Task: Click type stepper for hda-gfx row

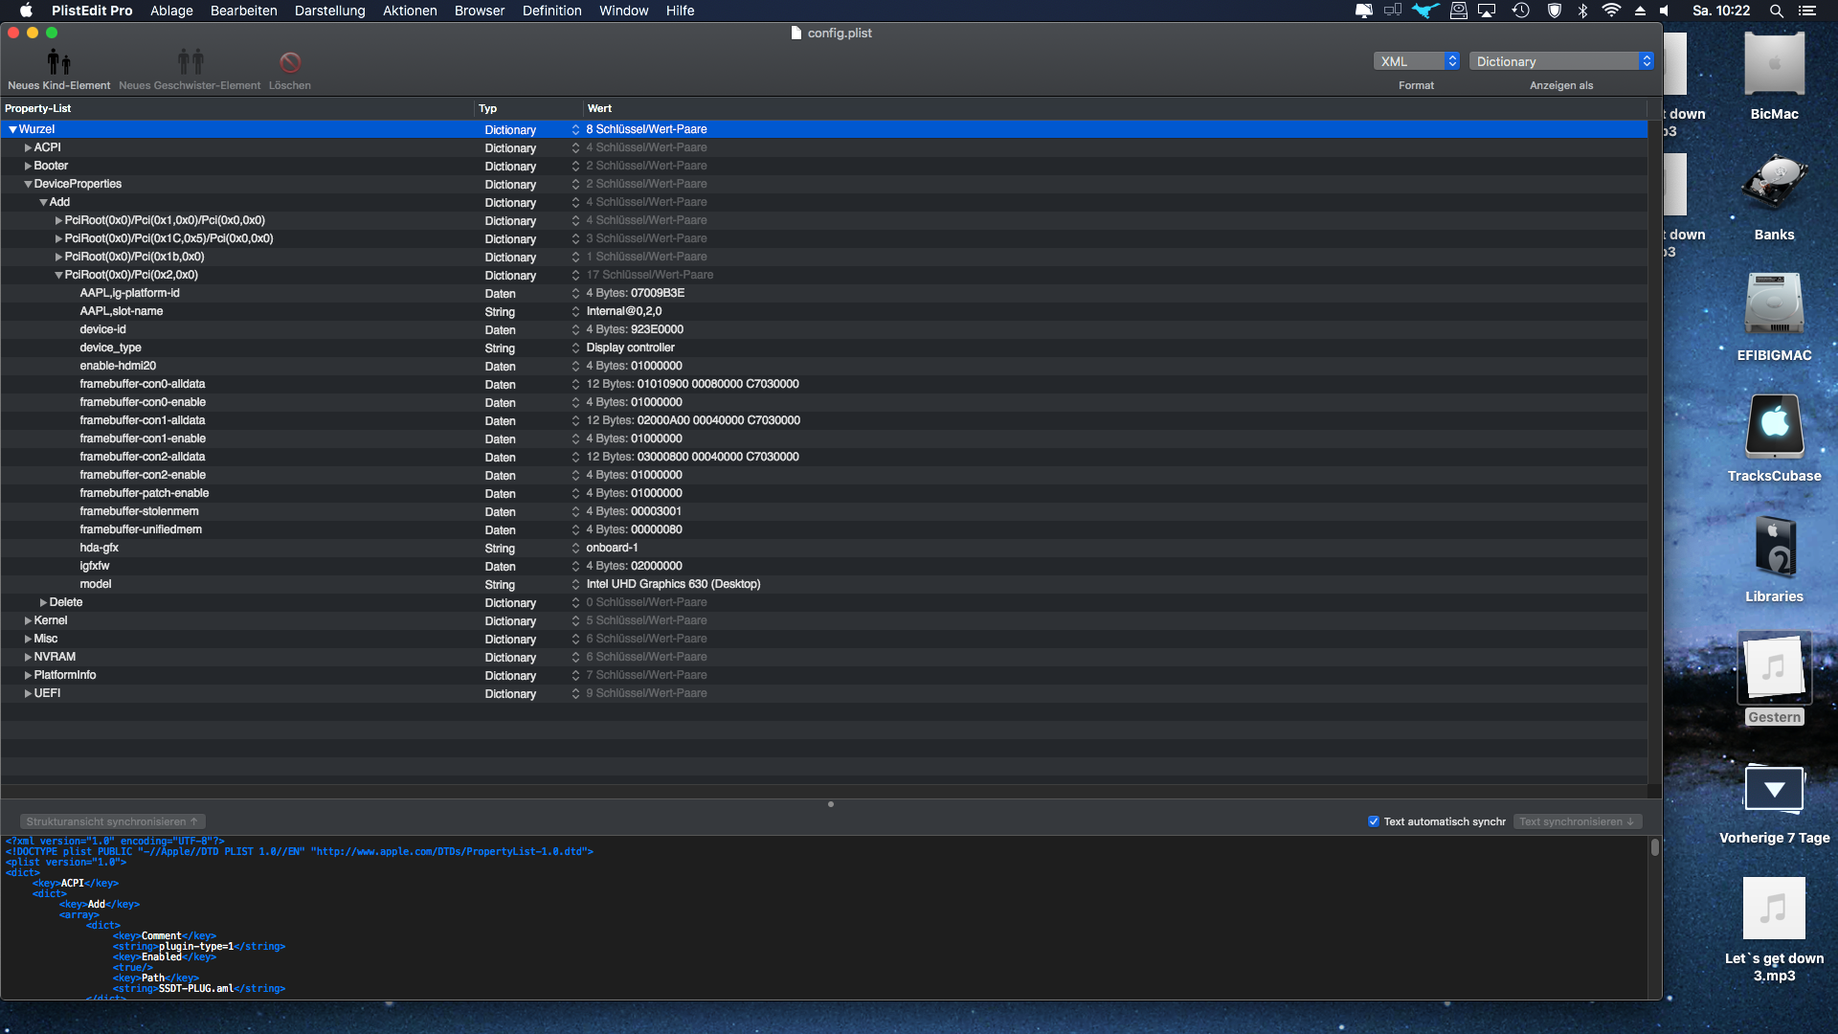Action: point(575,549)
